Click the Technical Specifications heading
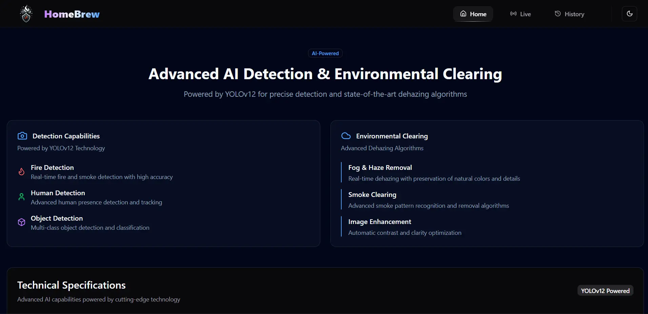This screenshot has width=648, height=314. click(72, 285)
